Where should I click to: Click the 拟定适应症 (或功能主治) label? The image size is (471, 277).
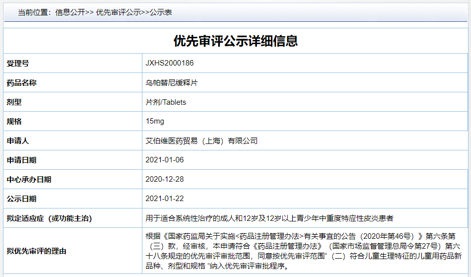coord(49,218)
